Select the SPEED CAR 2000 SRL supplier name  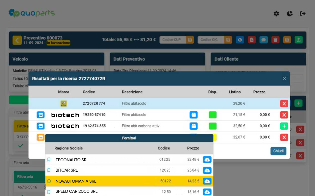77,191
